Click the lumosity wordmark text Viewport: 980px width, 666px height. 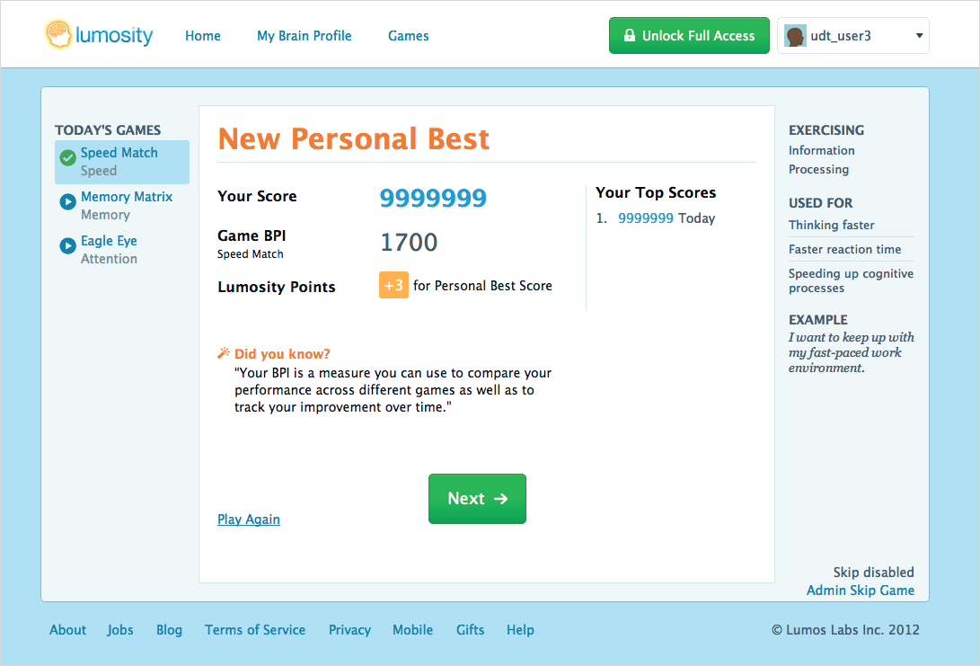(114, 35)
